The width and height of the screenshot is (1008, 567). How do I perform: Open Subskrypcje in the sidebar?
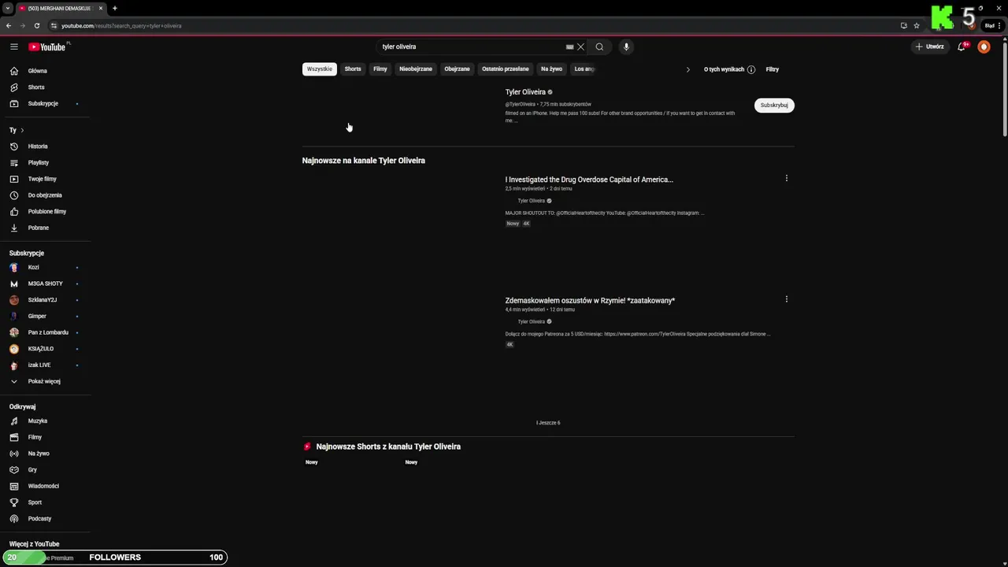45,103
